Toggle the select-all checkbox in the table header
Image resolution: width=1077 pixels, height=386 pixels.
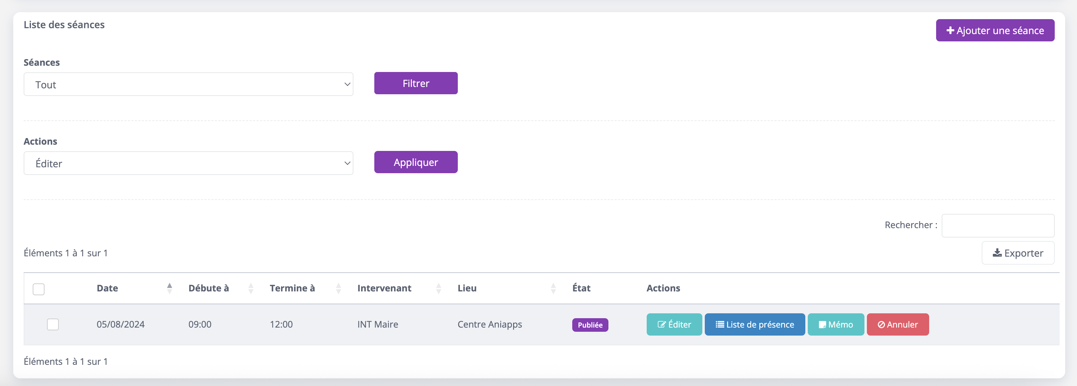pyautogui.click(x=39, y=289)
